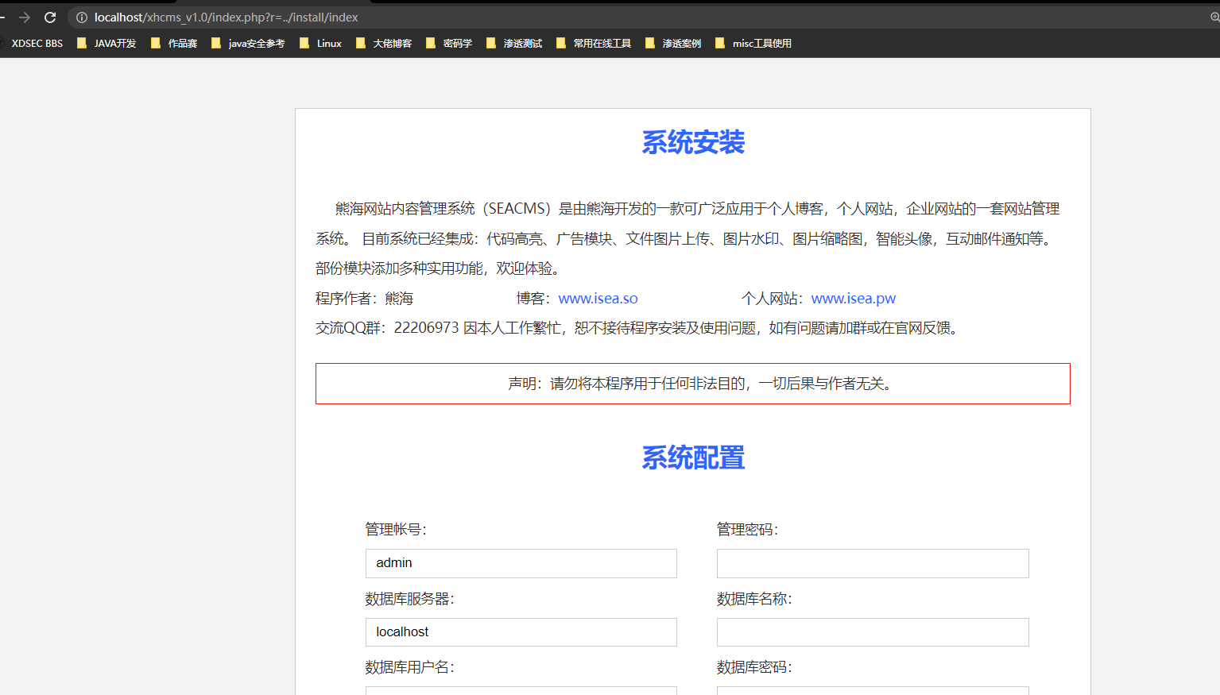The width and height of the screenshot is (1220, 695).
Task: Reload the page with the refresh icon
Action: (50, 17)
